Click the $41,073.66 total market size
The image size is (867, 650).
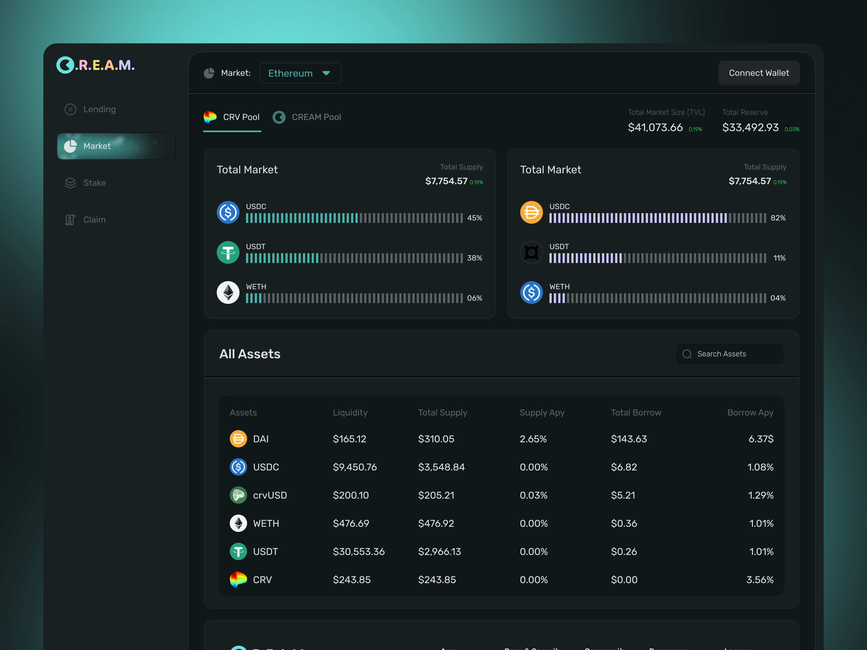pos(655,127)
